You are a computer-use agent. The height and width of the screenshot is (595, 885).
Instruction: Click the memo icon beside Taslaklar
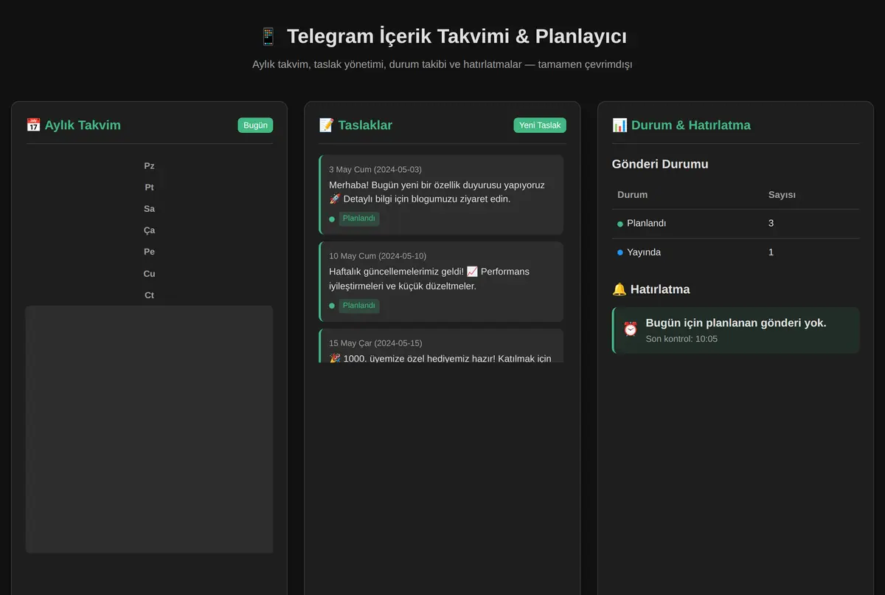326,125
